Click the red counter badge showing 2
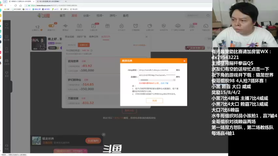Screen dimensions: 278x156 point(195,48)
